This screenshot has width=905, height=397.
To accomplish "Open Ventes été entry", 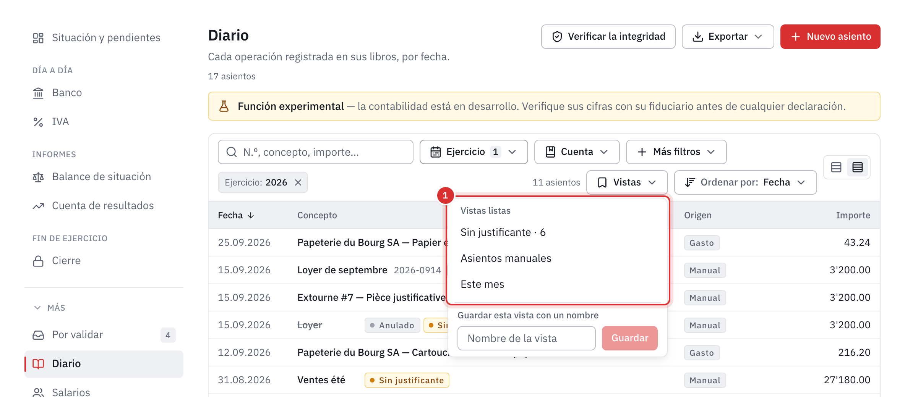I will click(544, 380).
